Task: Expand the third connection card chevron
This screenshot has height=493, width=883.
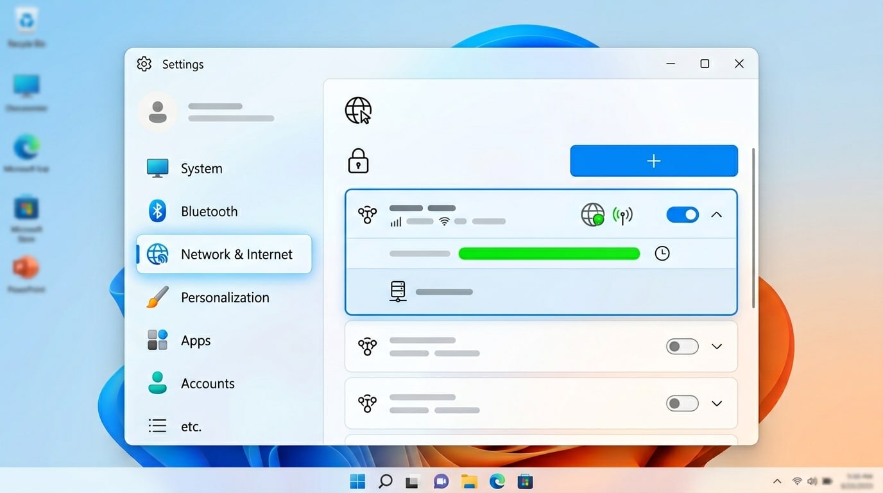Action: tap(717, 404)
